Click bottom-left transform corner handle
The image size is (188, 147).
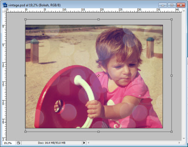pos(26,132)
